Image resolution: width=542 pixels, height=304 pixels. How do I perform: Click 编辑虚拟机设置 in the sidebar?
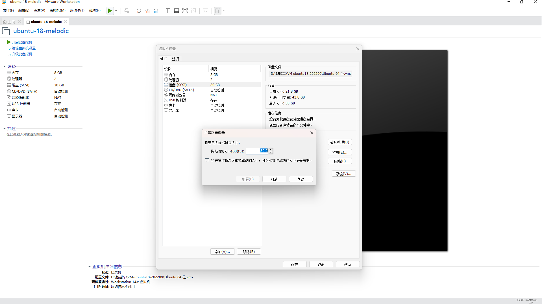[x=24, y=48]
